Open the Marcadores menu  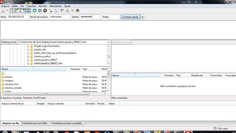point(56,6)
